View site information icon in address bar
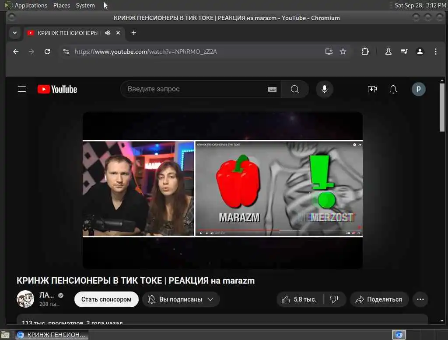This screenshot has width=448, height=340. tap(66, 52)
